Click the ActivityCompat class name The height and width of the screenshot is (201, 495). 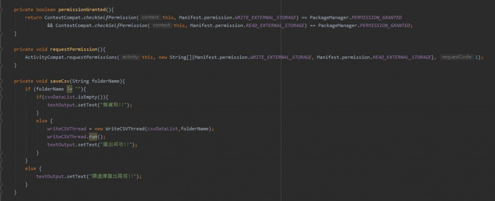point(44,57)
